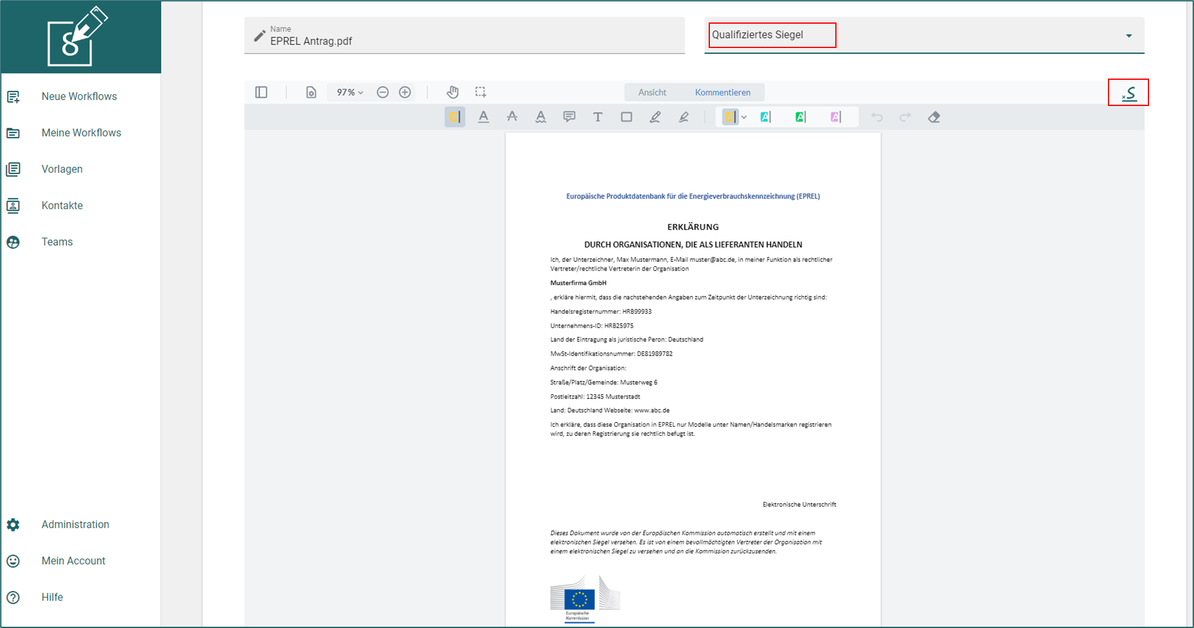Zoom in with the plus button
Image resolution: width=1194 pixels, height=628 pixels.
tap(405, 92)
